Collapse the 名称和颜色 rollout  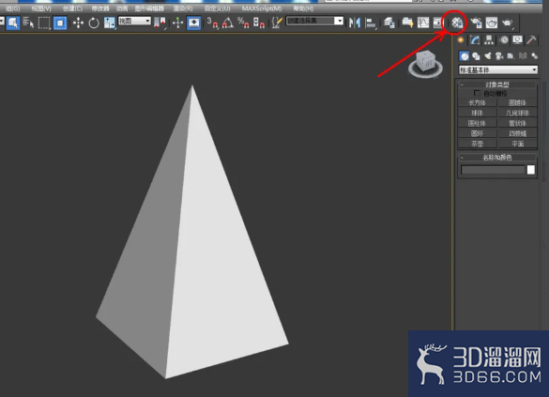(x=497, y=158)
